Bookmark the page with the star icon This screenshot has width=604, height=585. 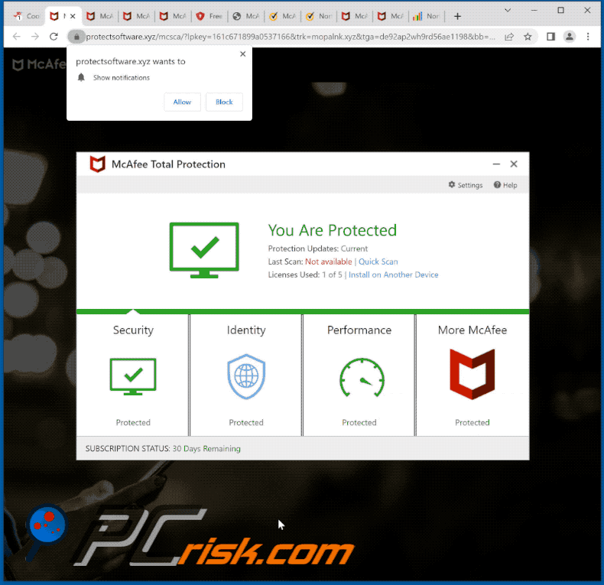[x=528, y=37]
